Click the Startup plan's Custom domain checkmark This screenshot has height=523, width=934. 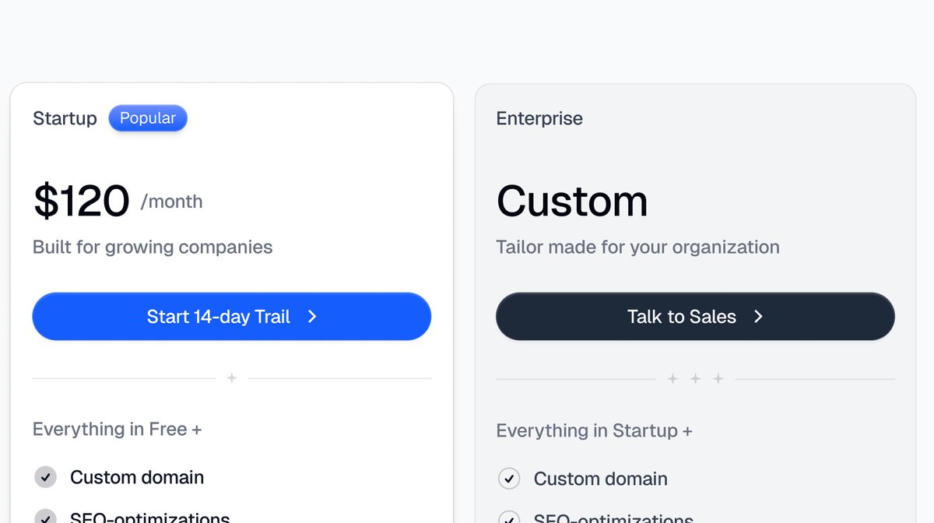click(46, 477)
